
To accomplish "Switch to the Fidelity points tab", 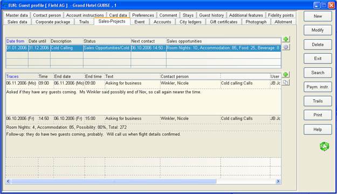I will coord(281,15).
